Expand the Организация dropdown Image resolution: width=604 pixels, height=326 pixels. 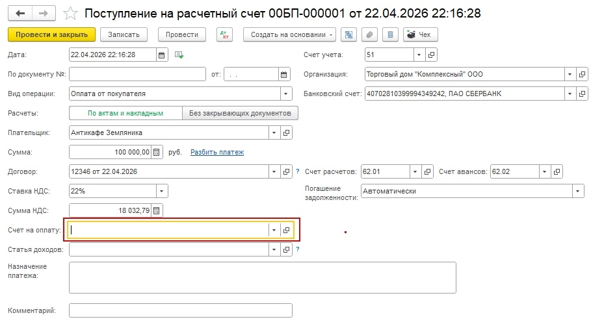[570, 74]
